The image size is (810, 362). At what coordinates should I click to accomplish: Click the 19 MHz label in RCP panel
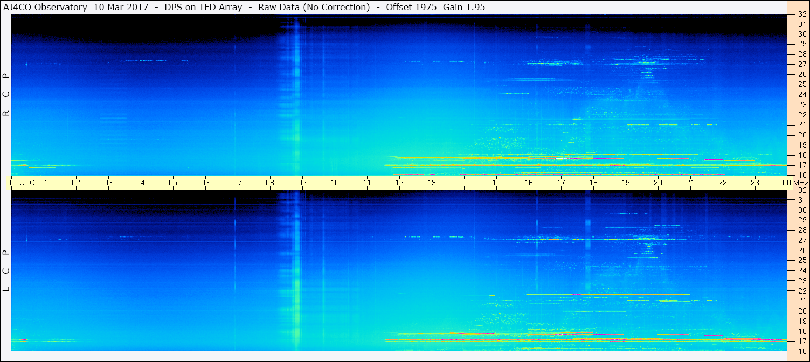pos(801,145)
